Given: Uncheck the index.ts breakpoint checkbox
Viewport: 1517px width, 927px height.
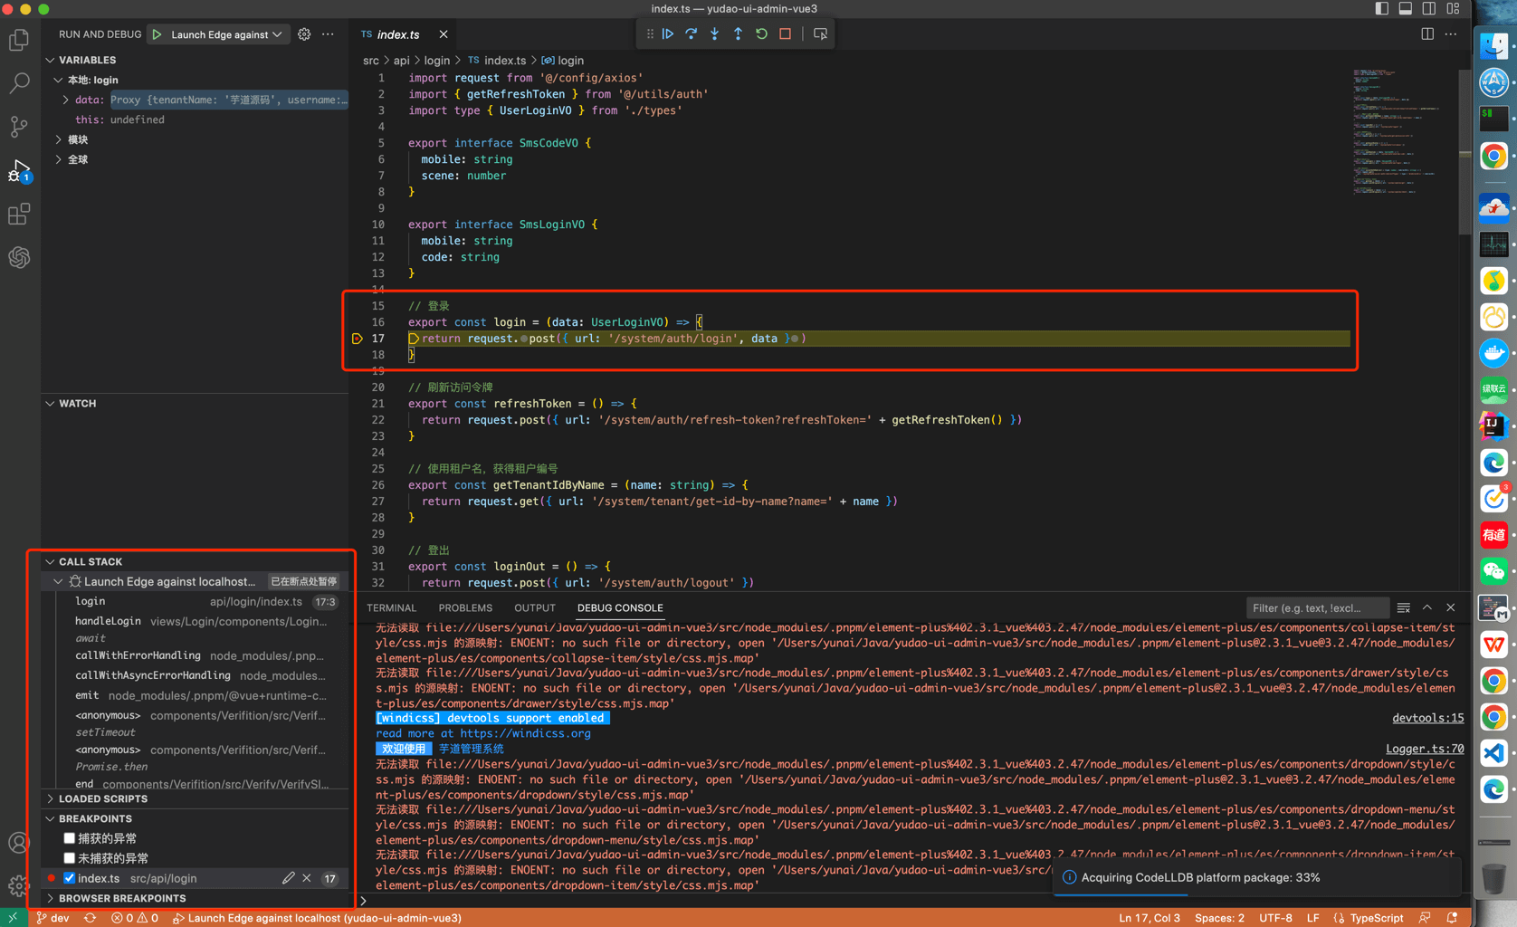Looking at the screenshot, I should point(70,878).
